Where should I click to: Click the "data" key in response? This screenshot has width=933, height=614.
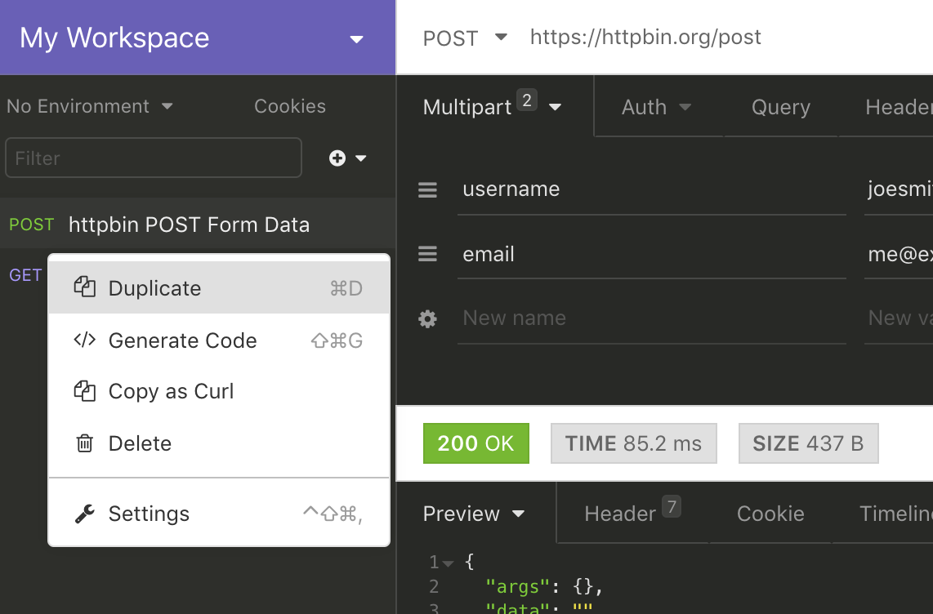tap(517, 608)
